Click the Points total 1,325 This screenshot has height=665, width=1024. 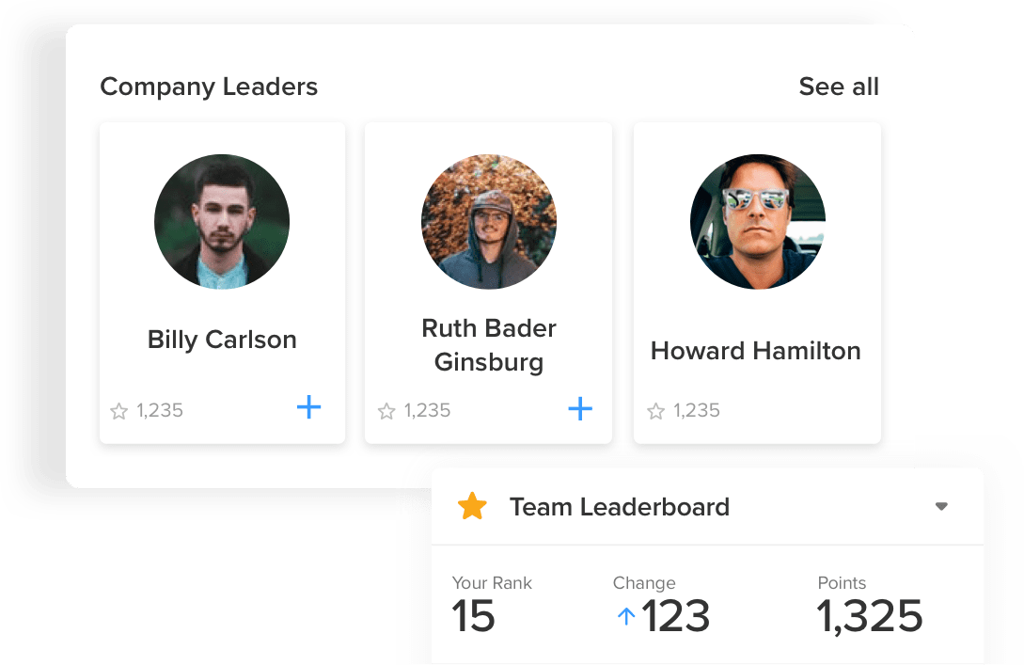click(870, 617)
